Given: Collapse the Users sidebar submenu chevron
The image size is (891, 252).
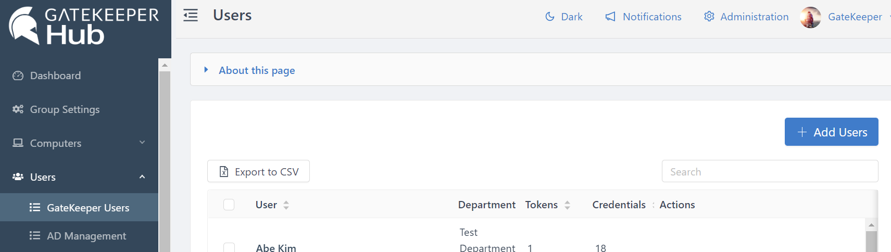Looking at the screenshot, I should pyautogui.click(x=142, y=177).
